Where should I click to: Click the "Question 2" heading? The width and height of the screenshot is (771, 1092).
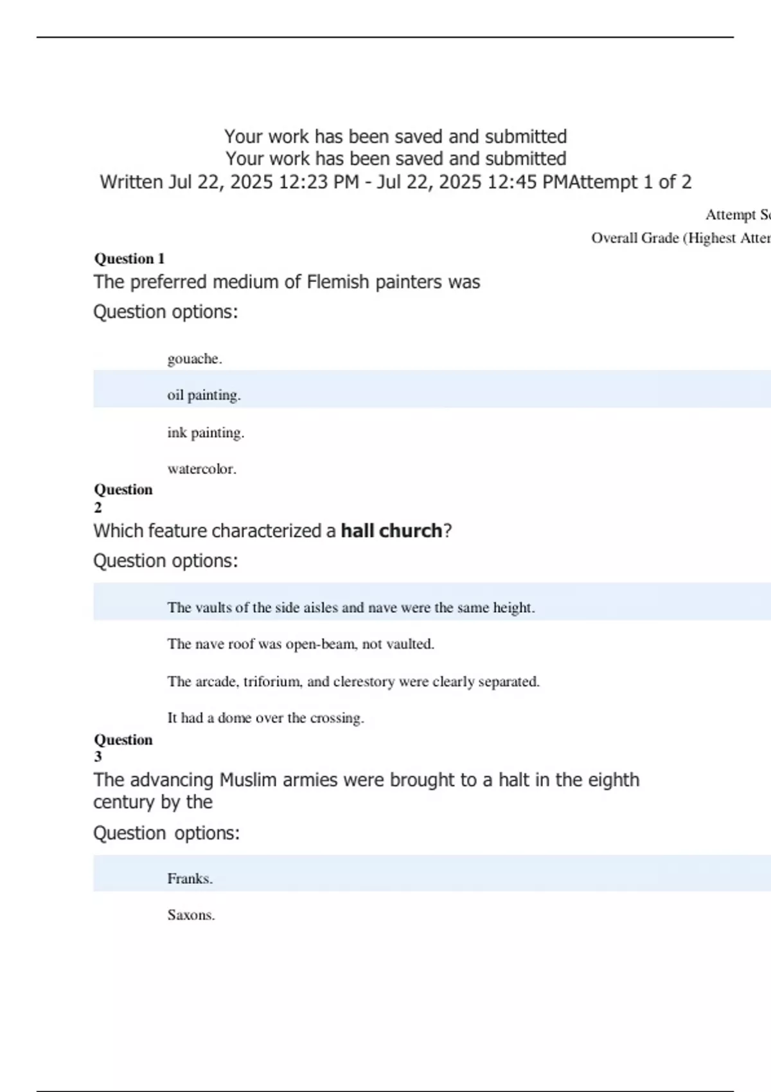(x=123, y=498)
